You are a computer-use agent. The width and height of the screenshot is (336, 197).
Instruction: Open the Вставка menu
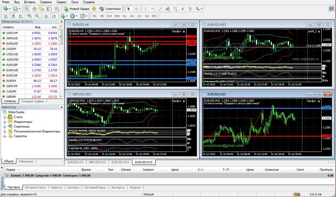click(x=30, y=2)
